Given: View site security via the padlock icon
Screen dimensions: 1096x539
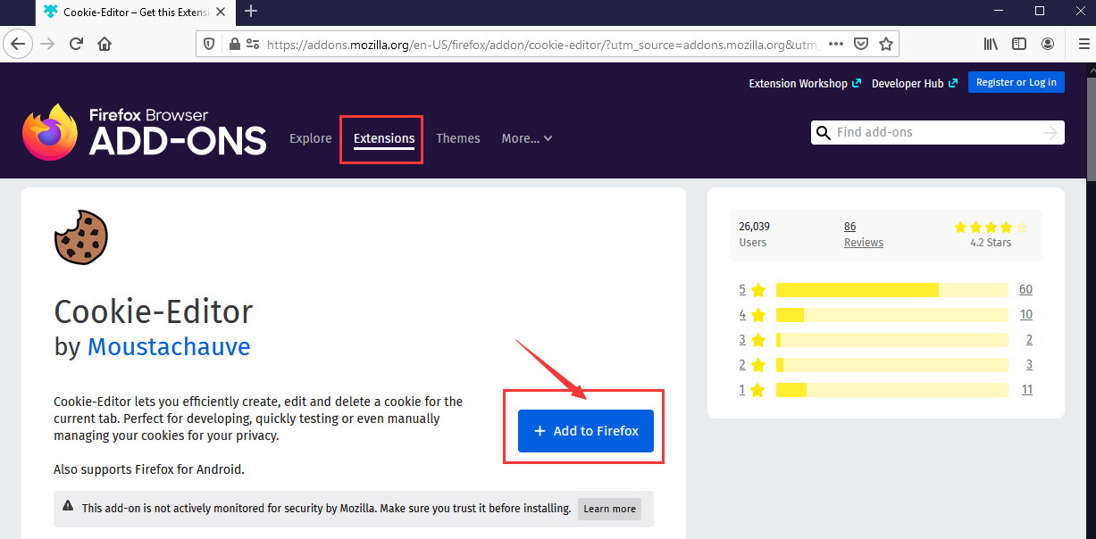Looking at the screenshot, I should point(234,44).
